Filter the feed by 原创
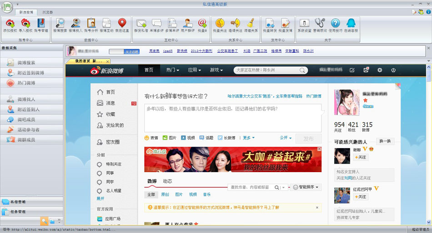Image resolution: width=432 pixels, height=233 pixels. tap(165, 194)
